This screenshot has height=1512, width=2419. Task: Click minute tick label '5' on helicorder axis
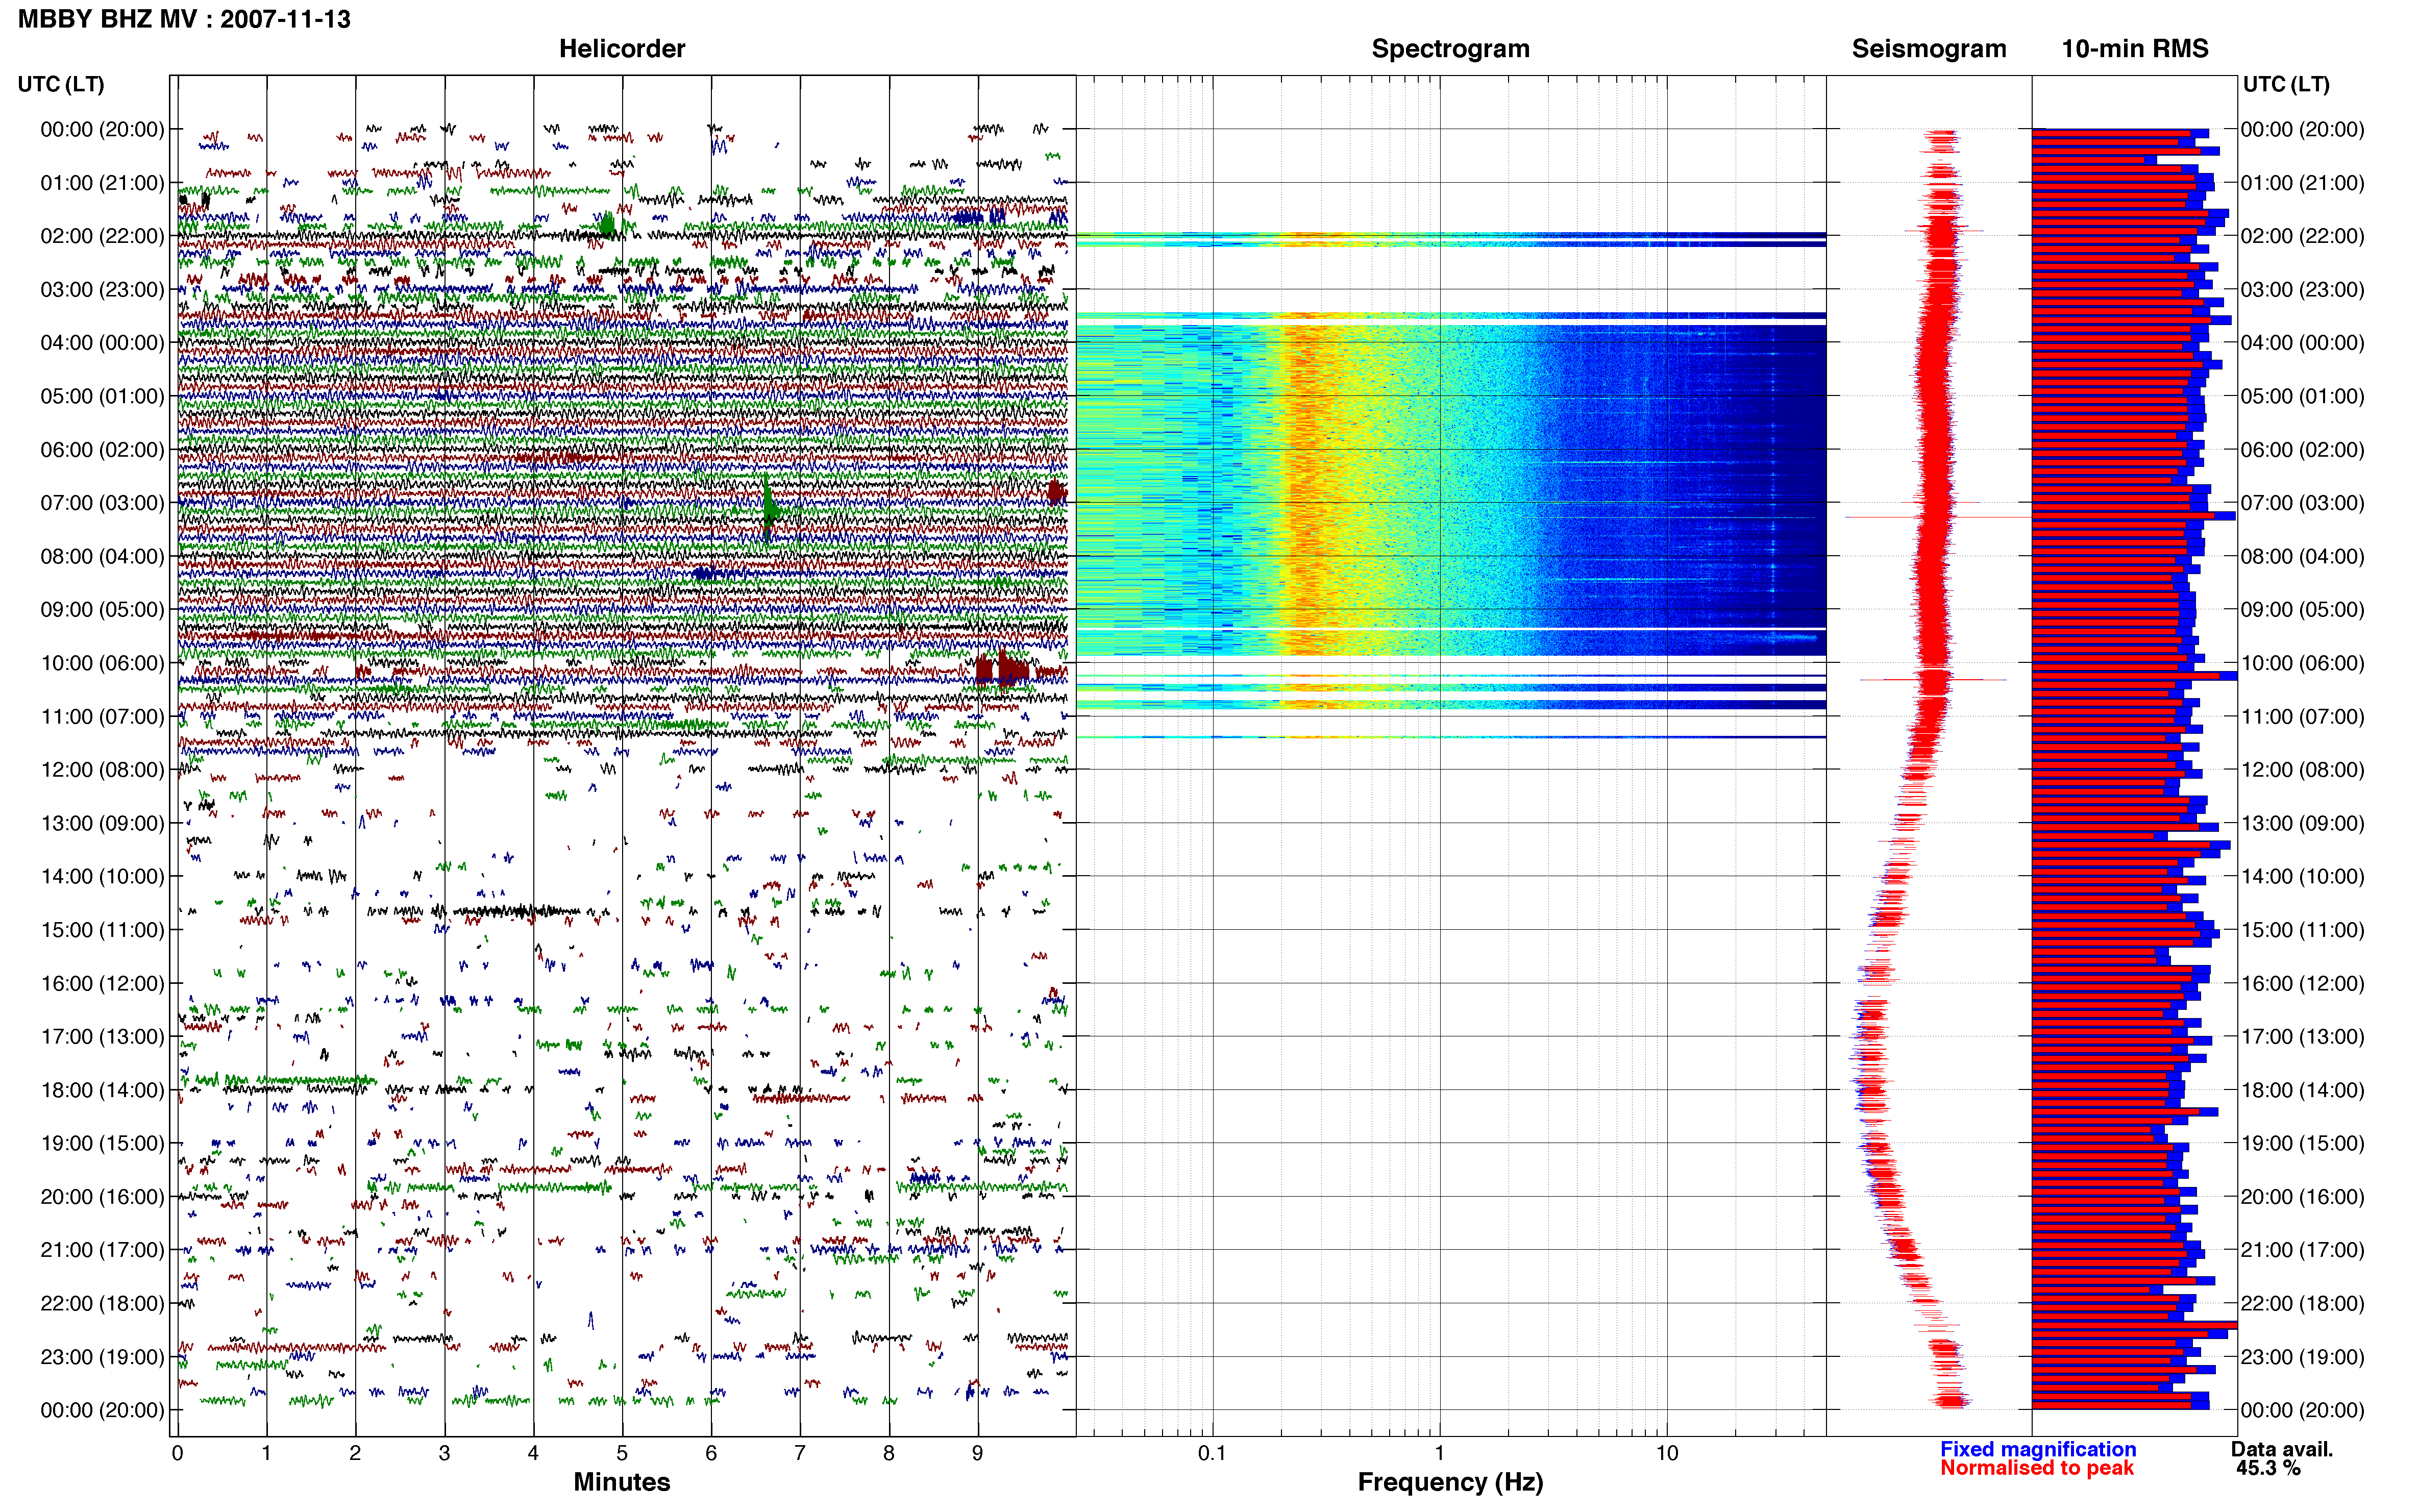(622, 1453)
